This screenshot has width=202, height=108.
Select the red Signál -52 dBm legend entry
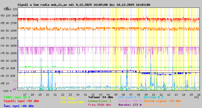tap(21, 101)
